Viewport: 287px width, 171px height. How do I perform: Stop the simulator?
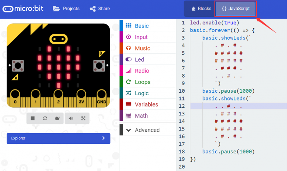pyautogui.click(x=33, y=118)
